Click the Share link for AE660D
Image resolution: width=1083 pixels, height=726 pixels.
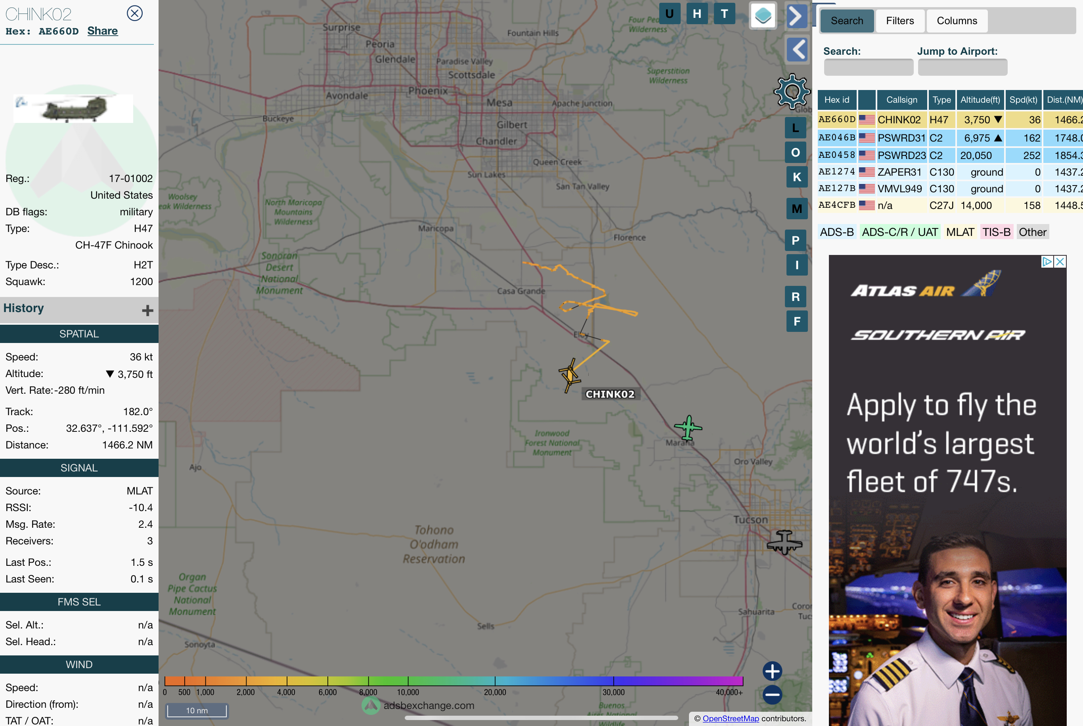coord(103,31)
